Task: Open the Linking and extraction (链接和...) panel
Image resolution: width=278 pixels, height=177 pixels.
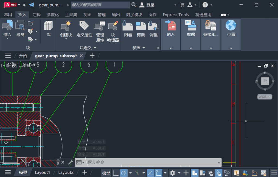Action: [211, 35]
